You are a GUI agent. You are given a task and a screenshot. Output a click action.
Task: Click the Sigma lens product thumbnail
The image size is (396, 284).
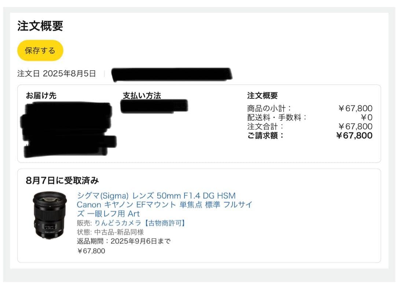50,215
